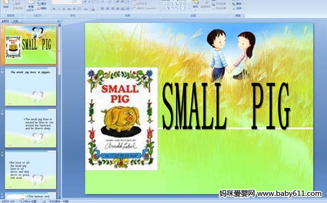Open the font name combo box
Viewport: 327px width, 203px height.
(x=62, y=3)
